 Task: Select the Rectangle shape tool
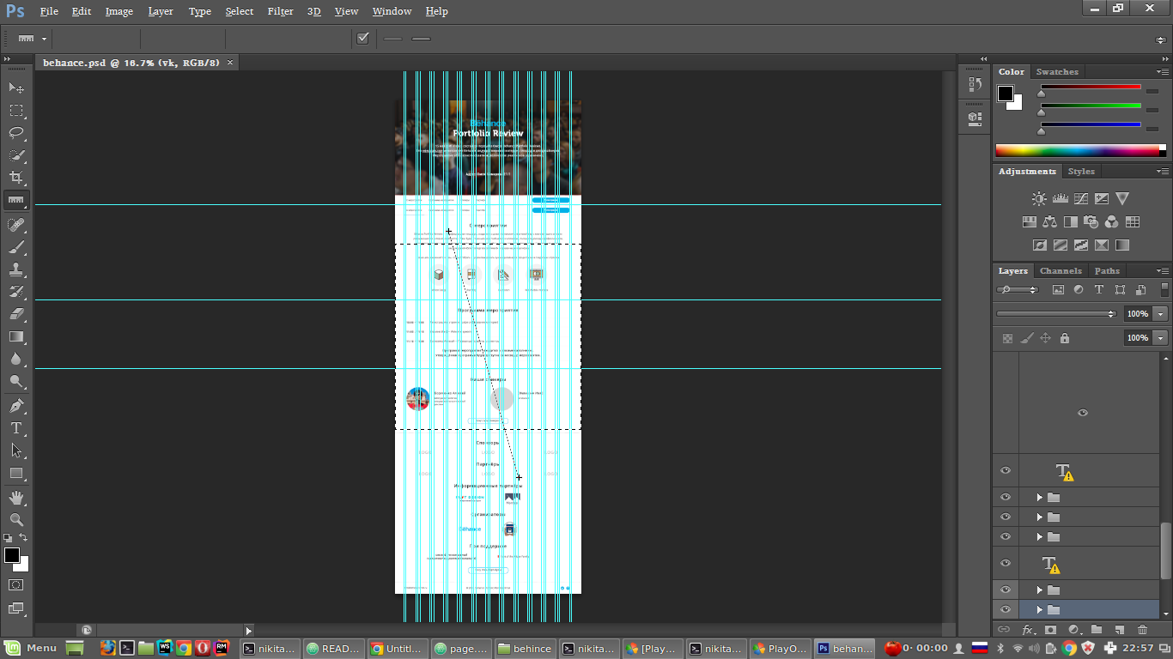16,473
